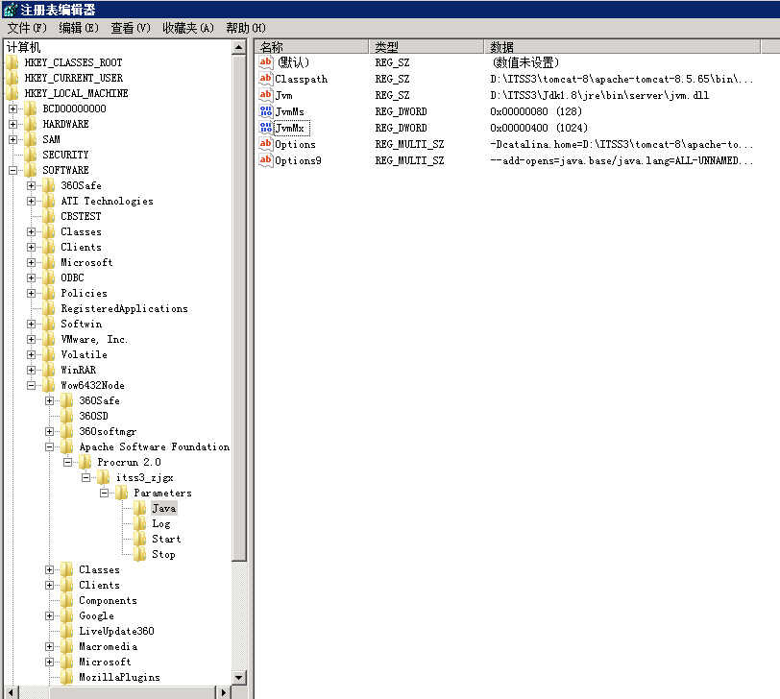
Task: Click tree scrollbar up arrow
Action: point(239,47)
